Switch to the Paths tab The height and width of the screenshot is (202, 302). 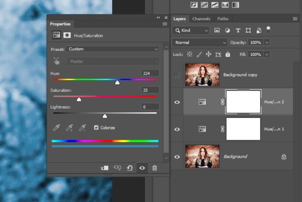click(223, 19)
